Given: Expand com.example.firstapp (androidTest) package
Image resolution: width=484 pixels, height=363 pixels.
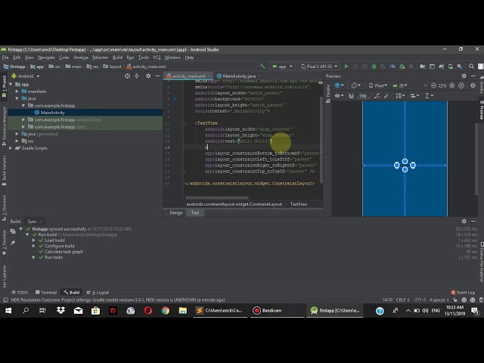Looking at the screenshot, I should 23,119.
